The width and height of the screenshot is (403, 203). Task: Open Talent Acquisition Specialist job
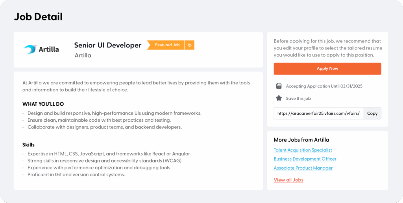point(303,150)
